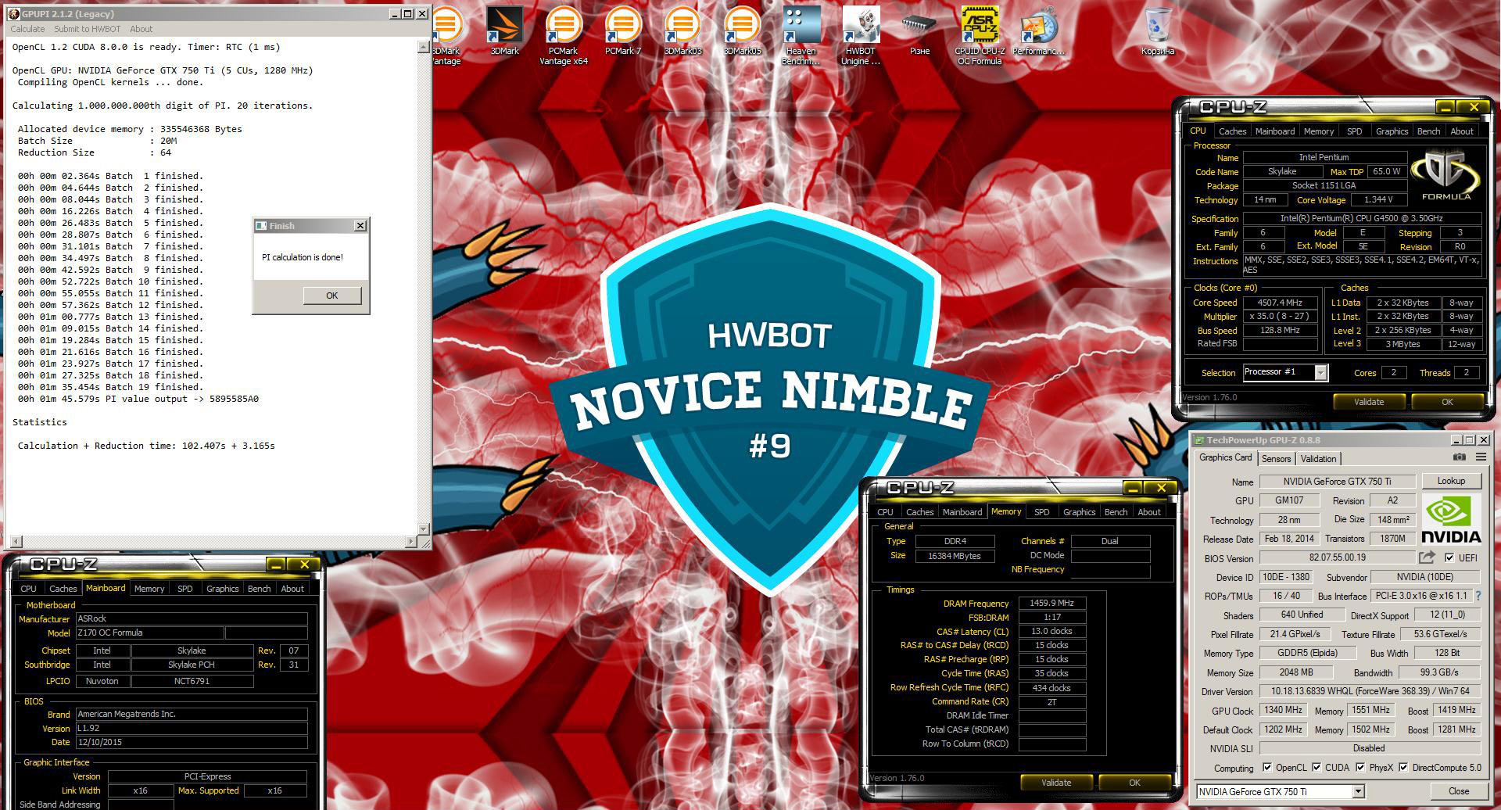Click the mainboard Model field Z170 OC Formula
Screen dimensions: 1501x810
[x=149, y=633]
